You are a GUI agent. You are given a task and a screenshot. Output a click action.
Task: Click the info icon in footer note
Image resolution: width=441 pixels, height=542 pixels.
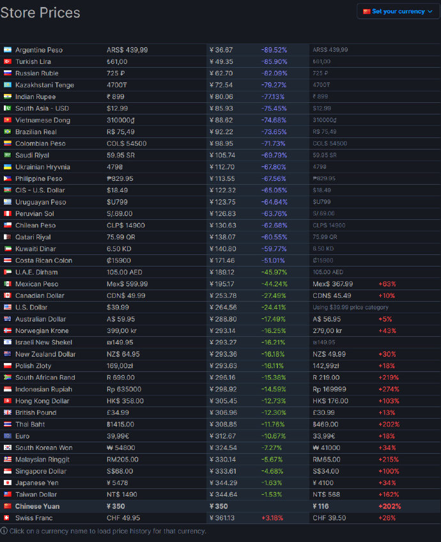pos(4,530)
